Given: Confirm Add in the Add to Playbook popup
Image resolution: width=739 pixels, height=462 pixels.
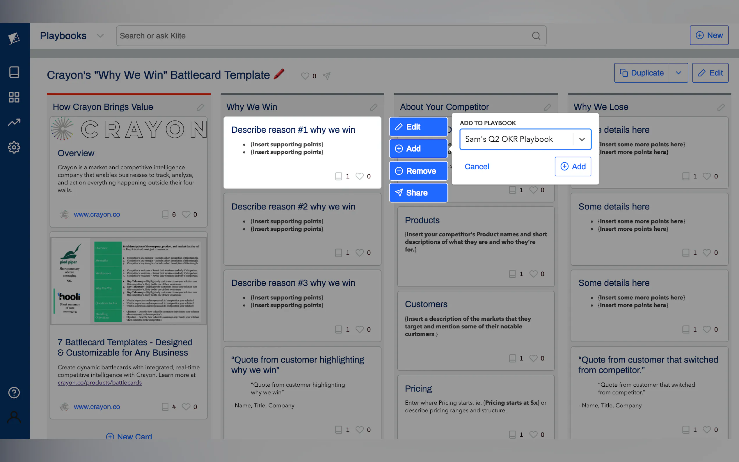Looking at the screenshot, I should (573, 166).
